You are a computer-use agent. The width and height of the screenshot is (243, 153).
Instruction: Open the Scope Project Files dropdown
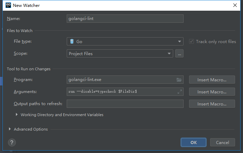[x=120, y=53]
